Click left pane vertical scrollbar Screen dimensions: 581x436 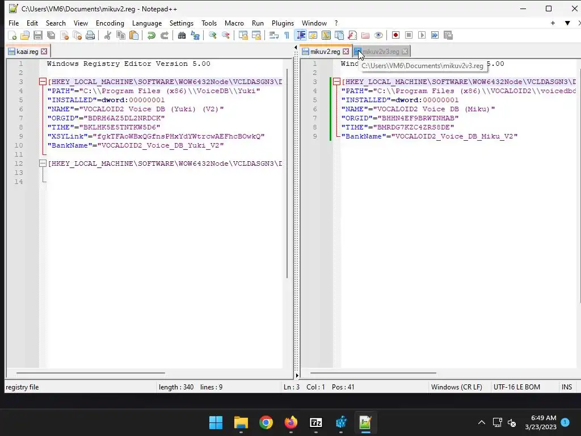(287, 174)
